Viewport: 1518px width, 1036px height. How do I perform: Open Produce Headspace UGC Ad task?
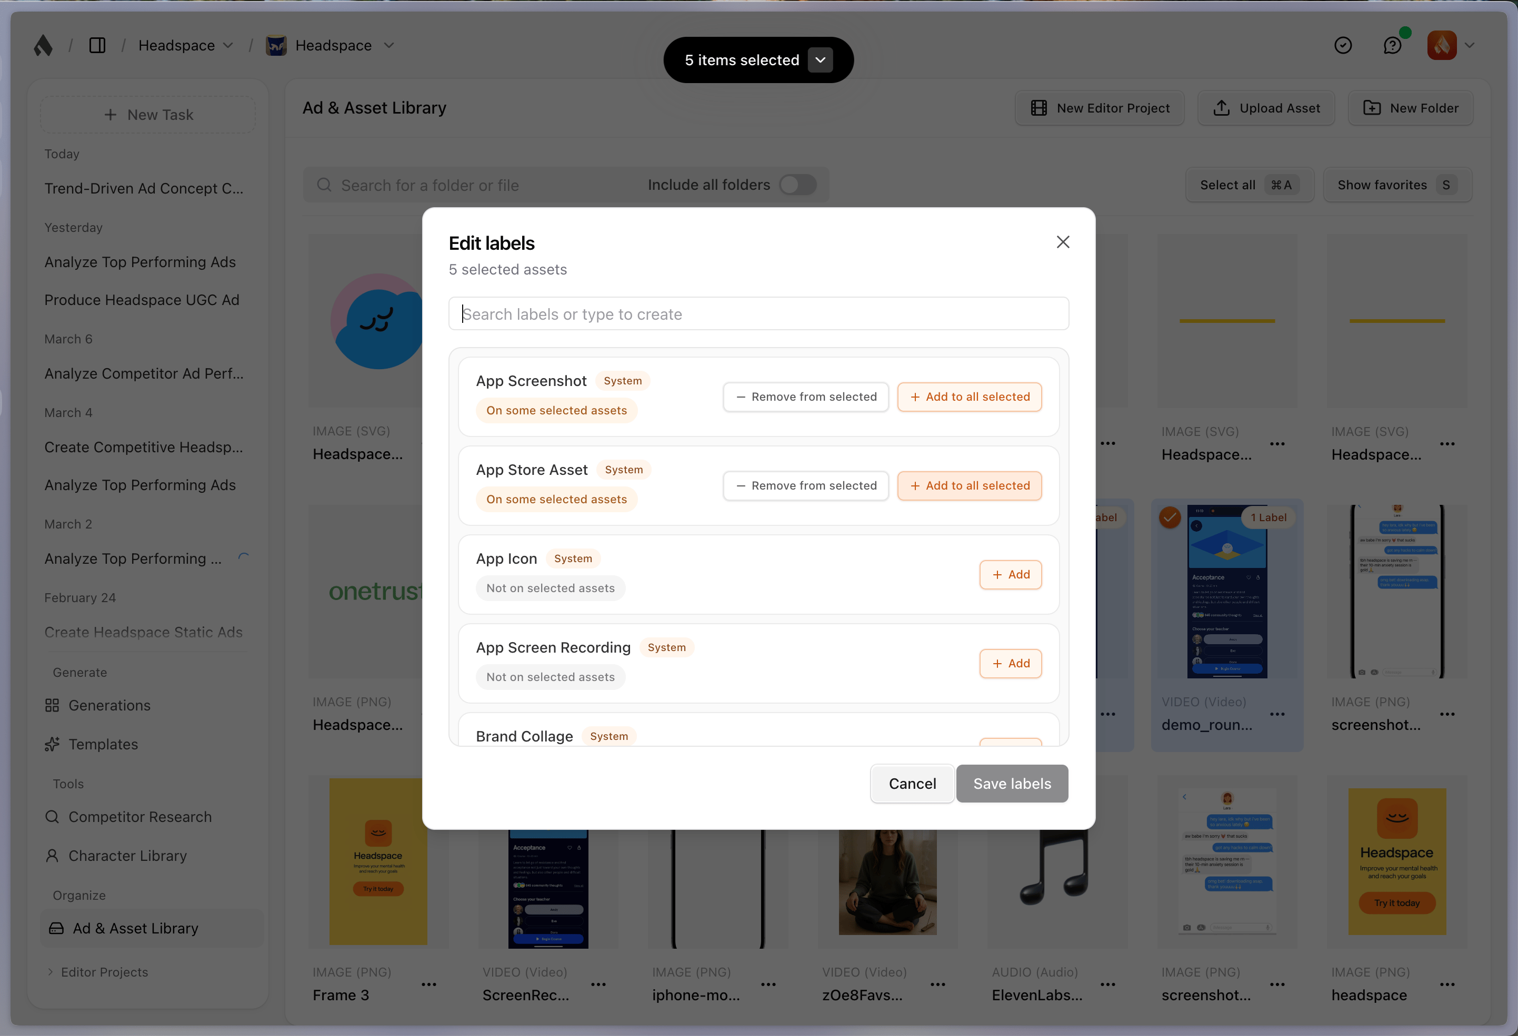pos(142,300)
